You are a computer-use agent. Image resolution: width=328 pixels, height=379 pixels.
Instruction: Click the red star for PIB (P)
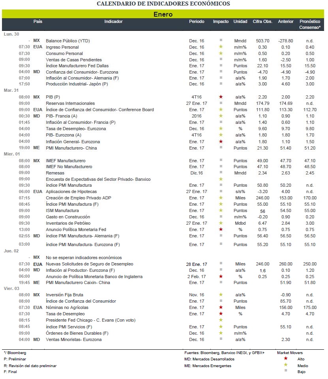[x=221, y=97]
